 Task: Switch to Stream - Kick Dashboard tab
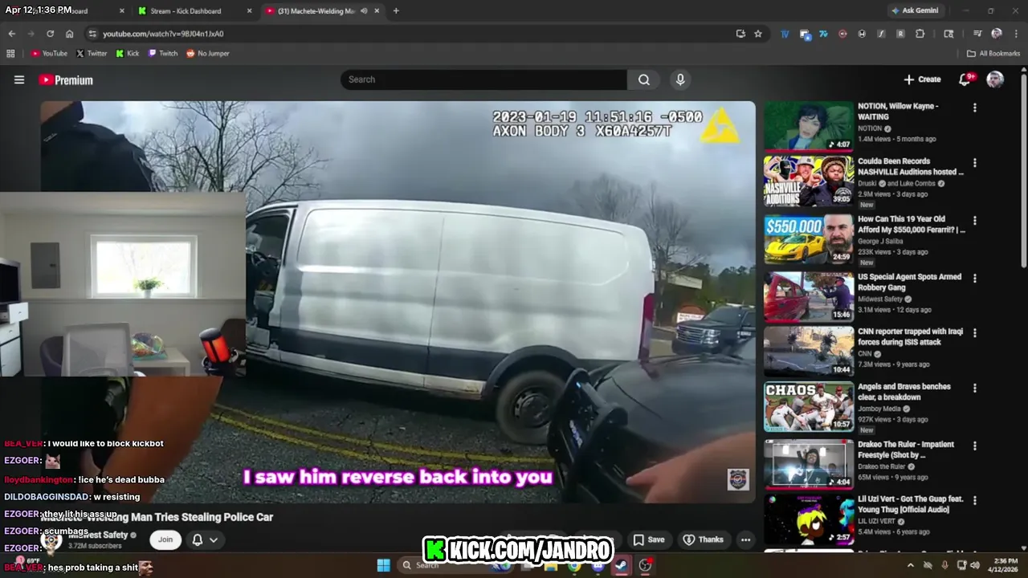click(x=193, y=10)
